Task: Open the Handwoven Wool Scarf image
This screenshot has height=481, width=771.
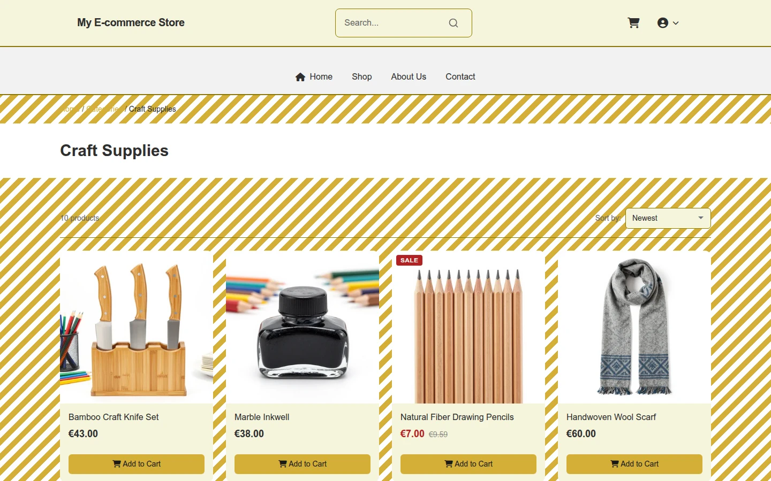Action: [x=634, y=327]
